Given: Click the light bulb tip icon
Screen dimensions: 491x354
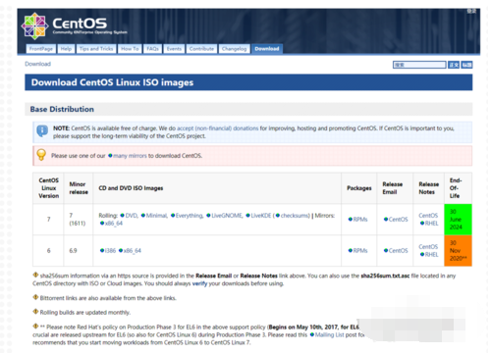Looking at the screenshot, I should click(41, 155).
